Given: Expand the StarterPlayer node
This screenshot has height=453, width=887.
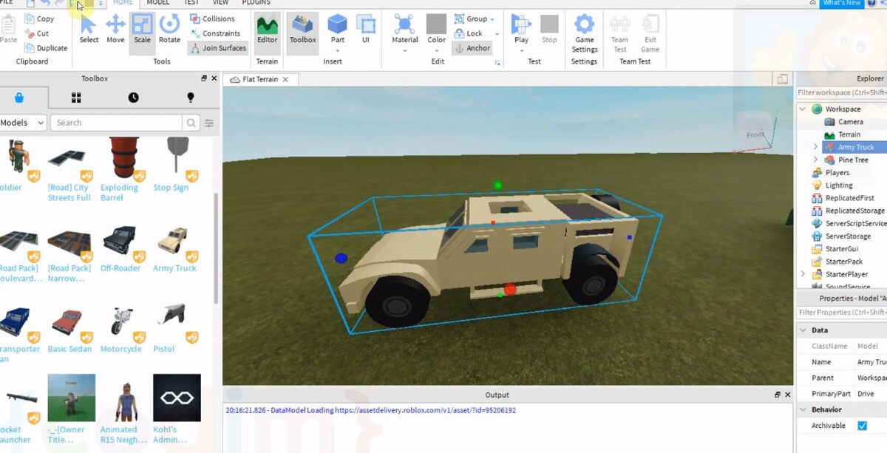Looking at the screenshot, I should click(x=803, y=274).
